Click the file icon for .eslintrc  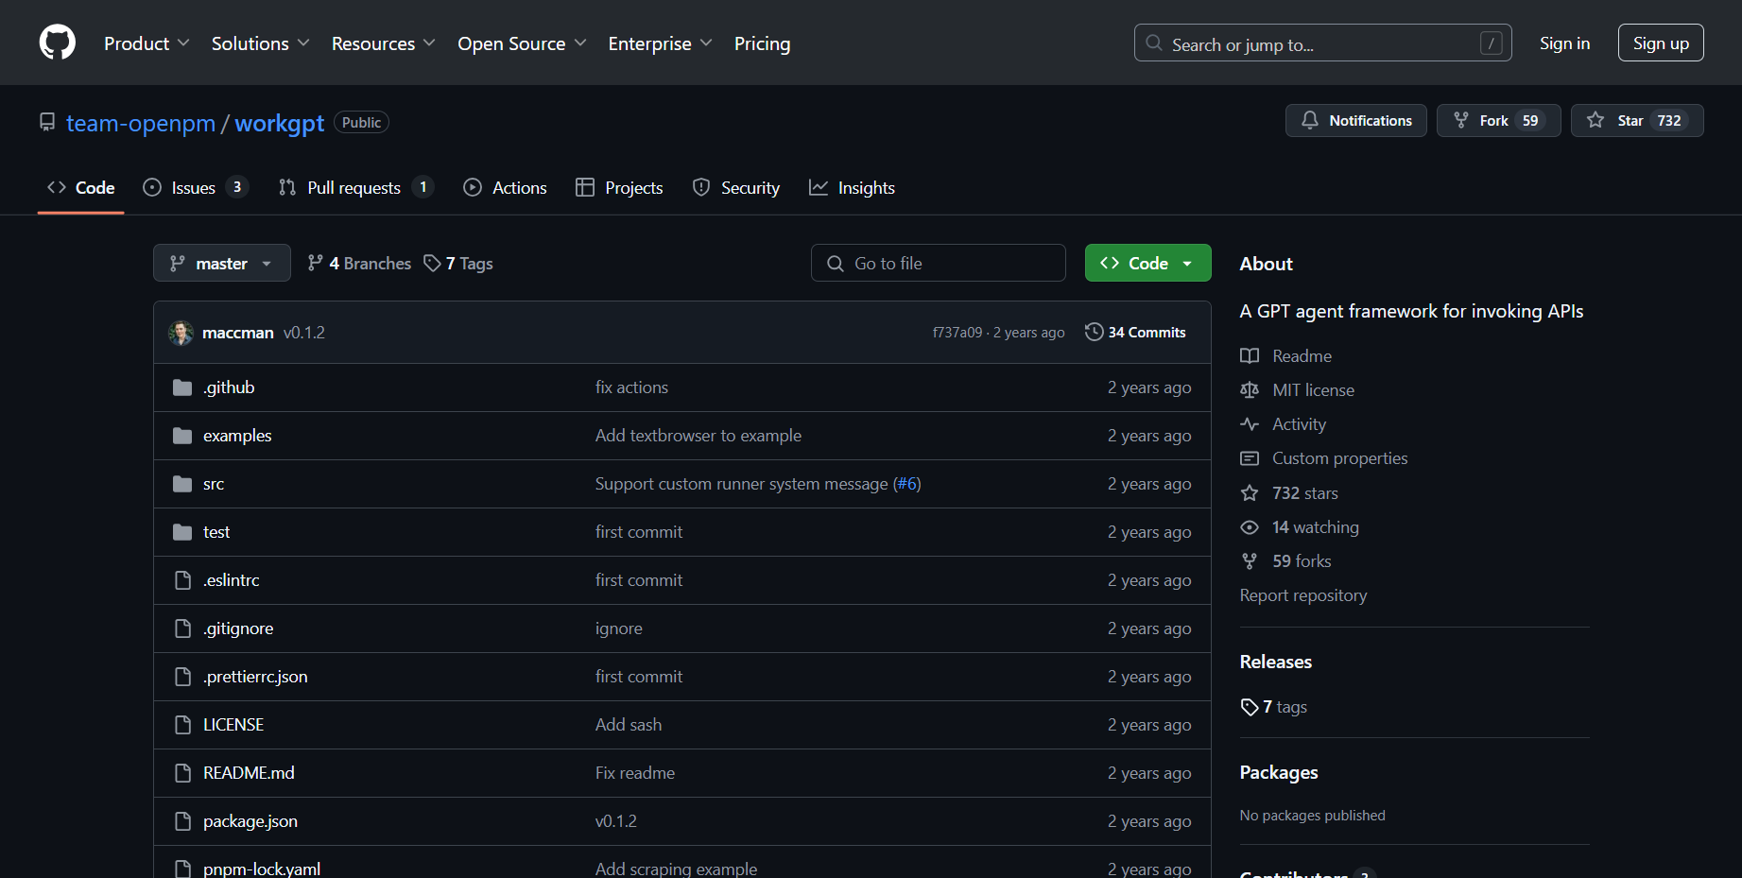(182, 580)
